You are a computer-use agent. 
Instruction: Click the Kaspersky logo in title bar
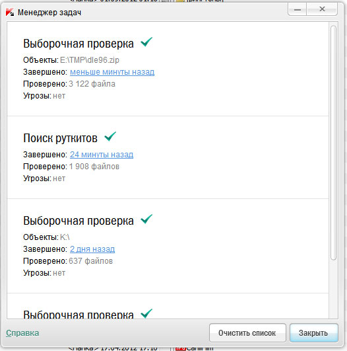click(10, 12)
